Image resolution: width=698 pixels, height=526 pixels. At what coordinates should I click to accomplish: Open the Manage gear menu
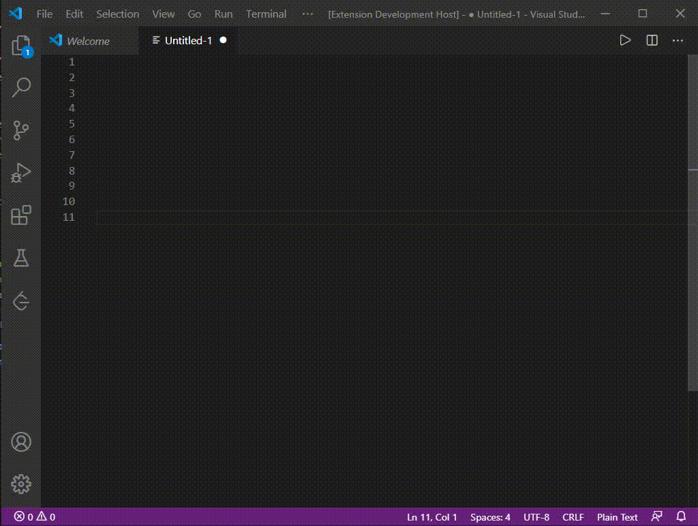[x=21, y=484]
